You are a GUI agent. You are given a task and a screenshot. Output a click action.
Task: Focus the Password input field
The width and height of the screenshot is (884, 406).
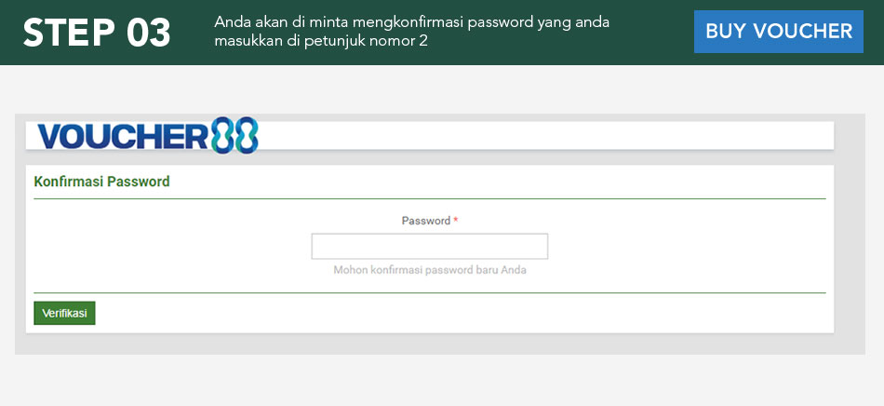click(429, 246)
